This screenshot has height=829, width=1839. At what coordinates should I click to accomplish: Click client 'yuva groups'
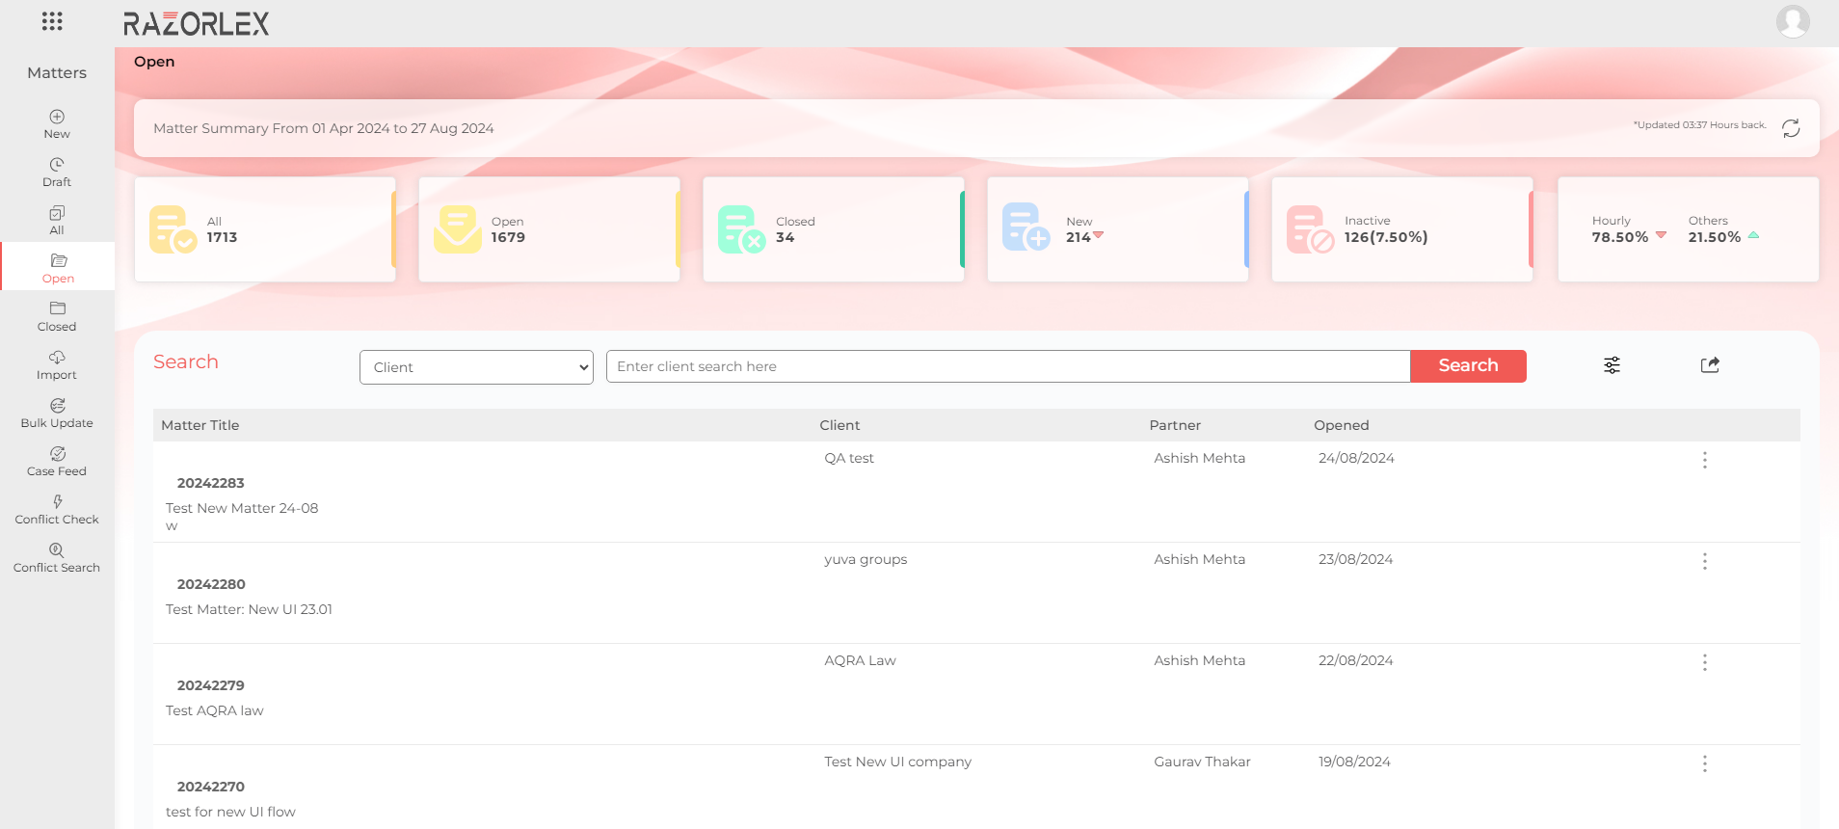866,559
